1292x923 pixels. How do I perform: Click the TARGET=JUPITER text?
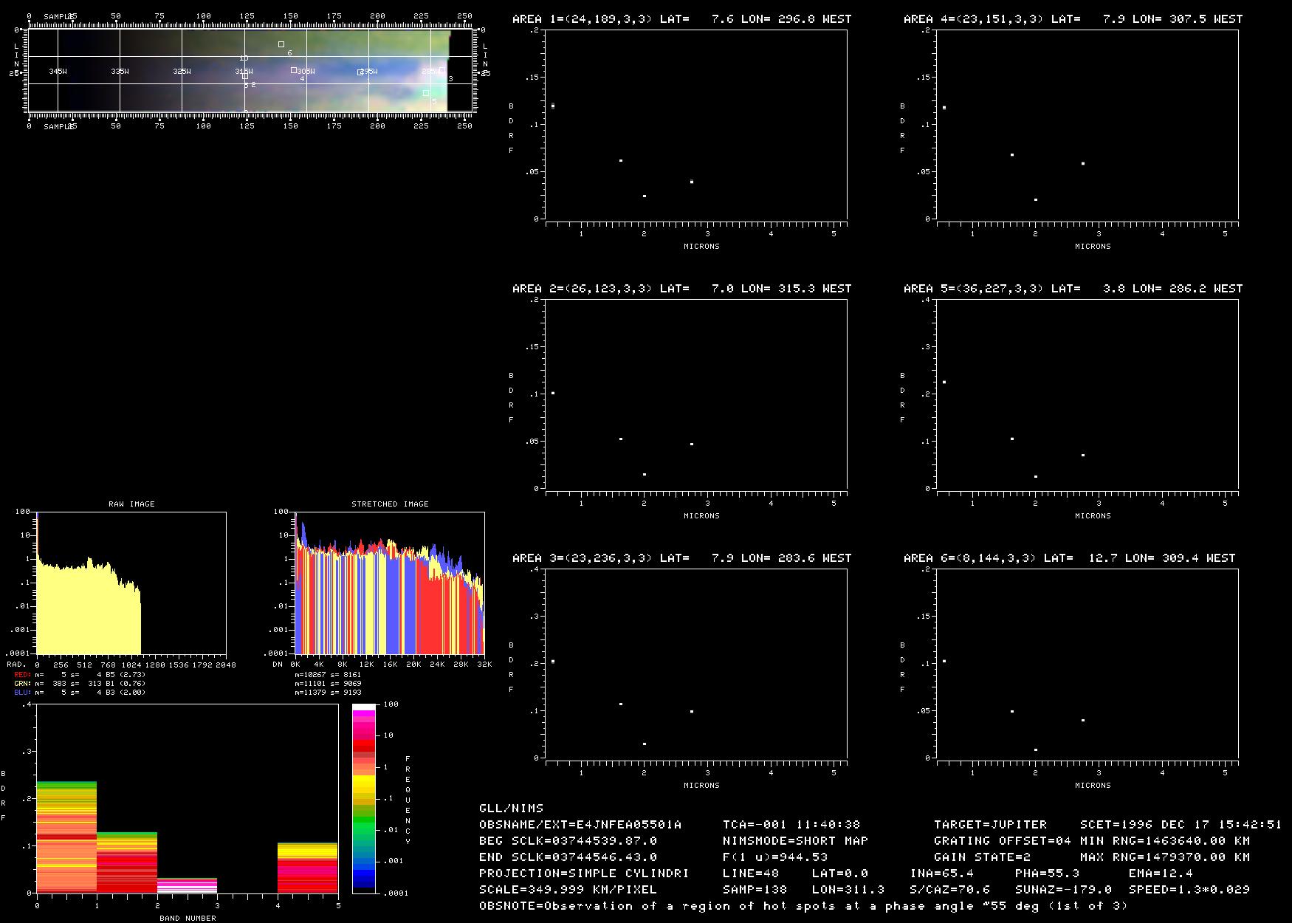click(x=990, y=825)
